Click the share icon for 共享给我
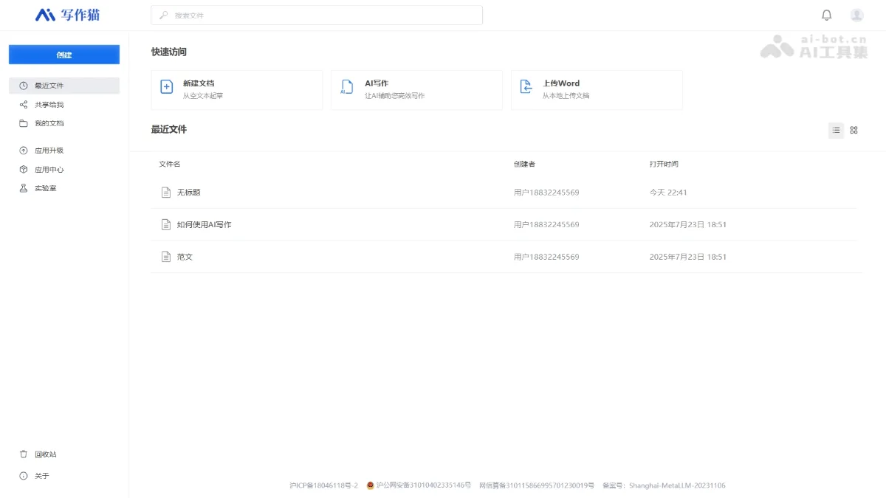The width and height of the screenshot is (886, 498). point(24,105)
